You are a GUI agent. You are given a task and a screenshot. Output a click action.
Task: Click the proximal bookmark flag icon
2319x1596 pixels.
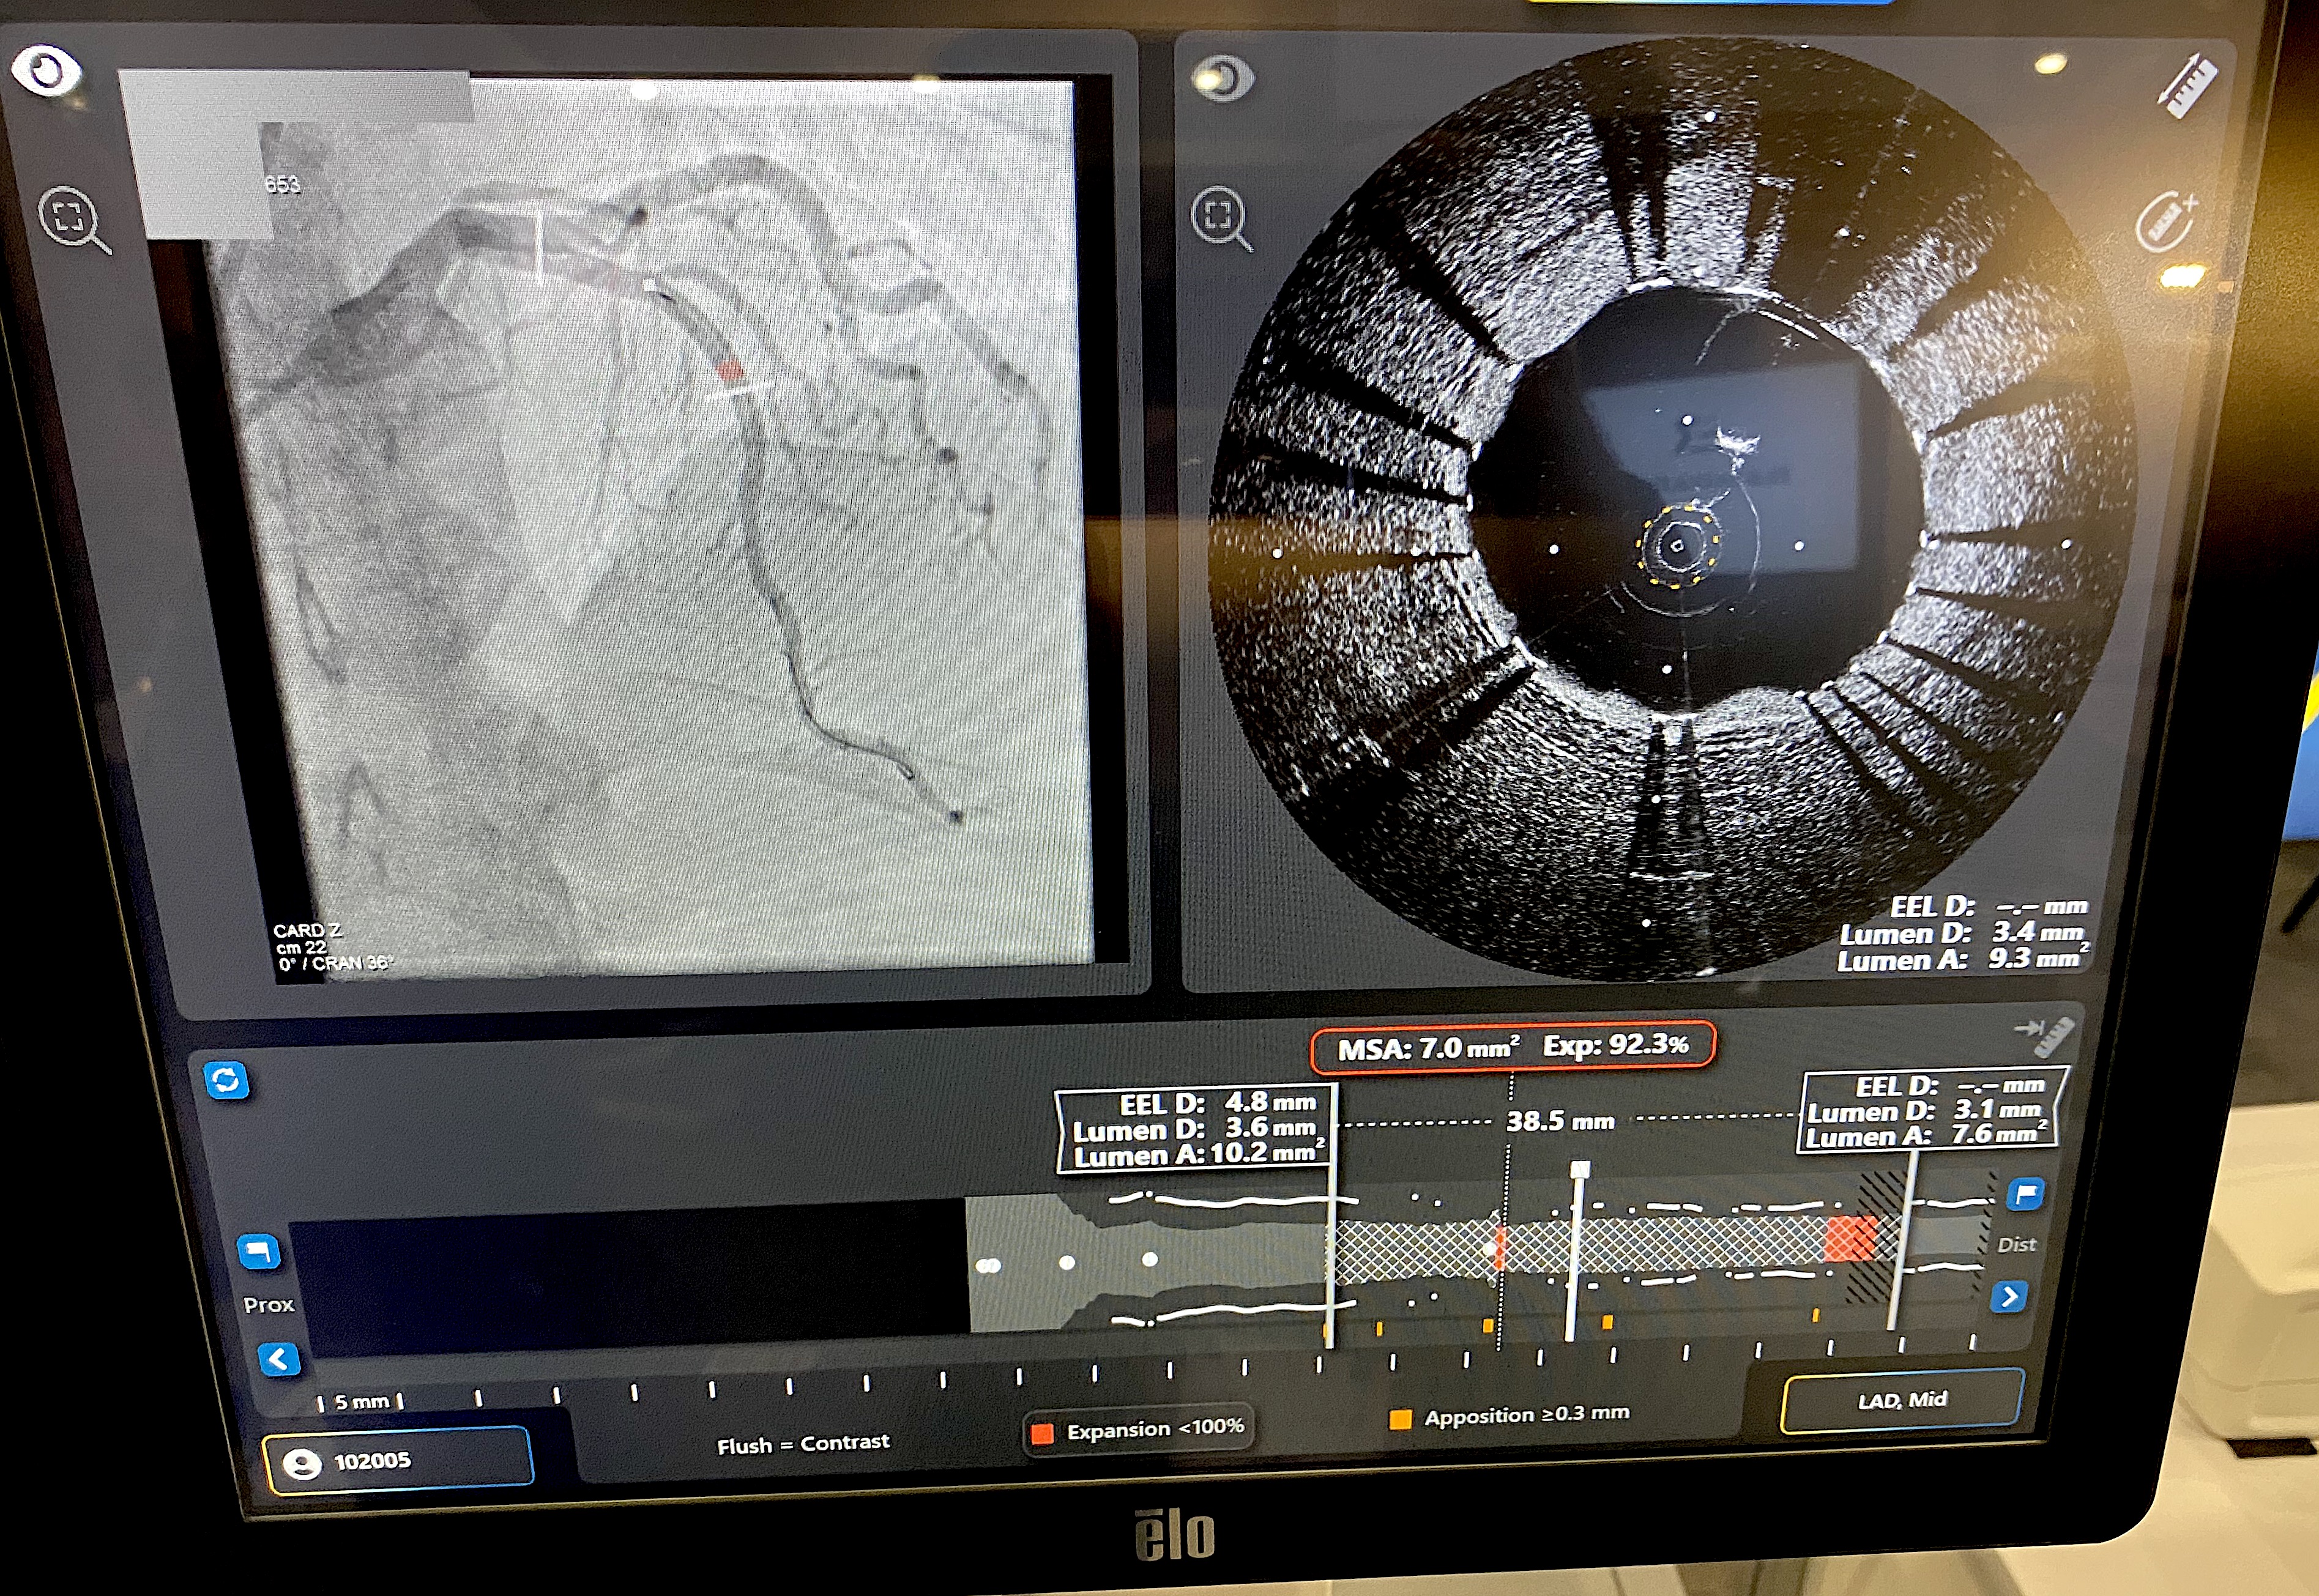click(259, 1252)
